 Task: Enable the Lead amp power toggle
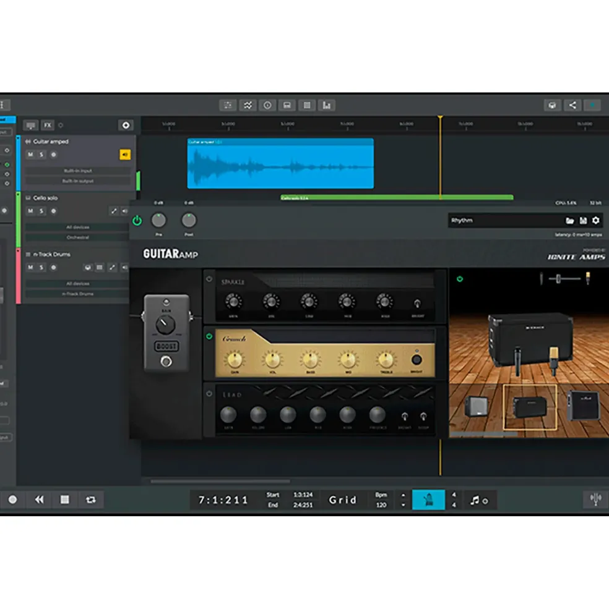[x=209, y=393]
